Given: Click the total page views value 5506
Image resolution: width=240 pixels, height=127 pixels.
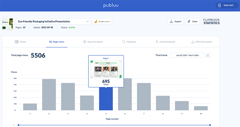Looking at the screenshot, I should coord(38,55).
